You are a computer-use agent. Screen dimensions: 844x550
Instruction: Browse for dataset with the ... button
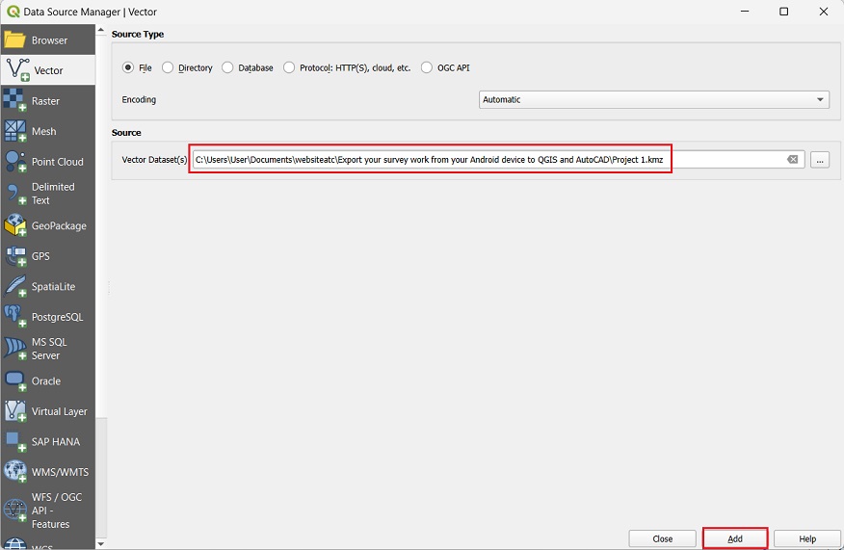(x=819, y=160)
